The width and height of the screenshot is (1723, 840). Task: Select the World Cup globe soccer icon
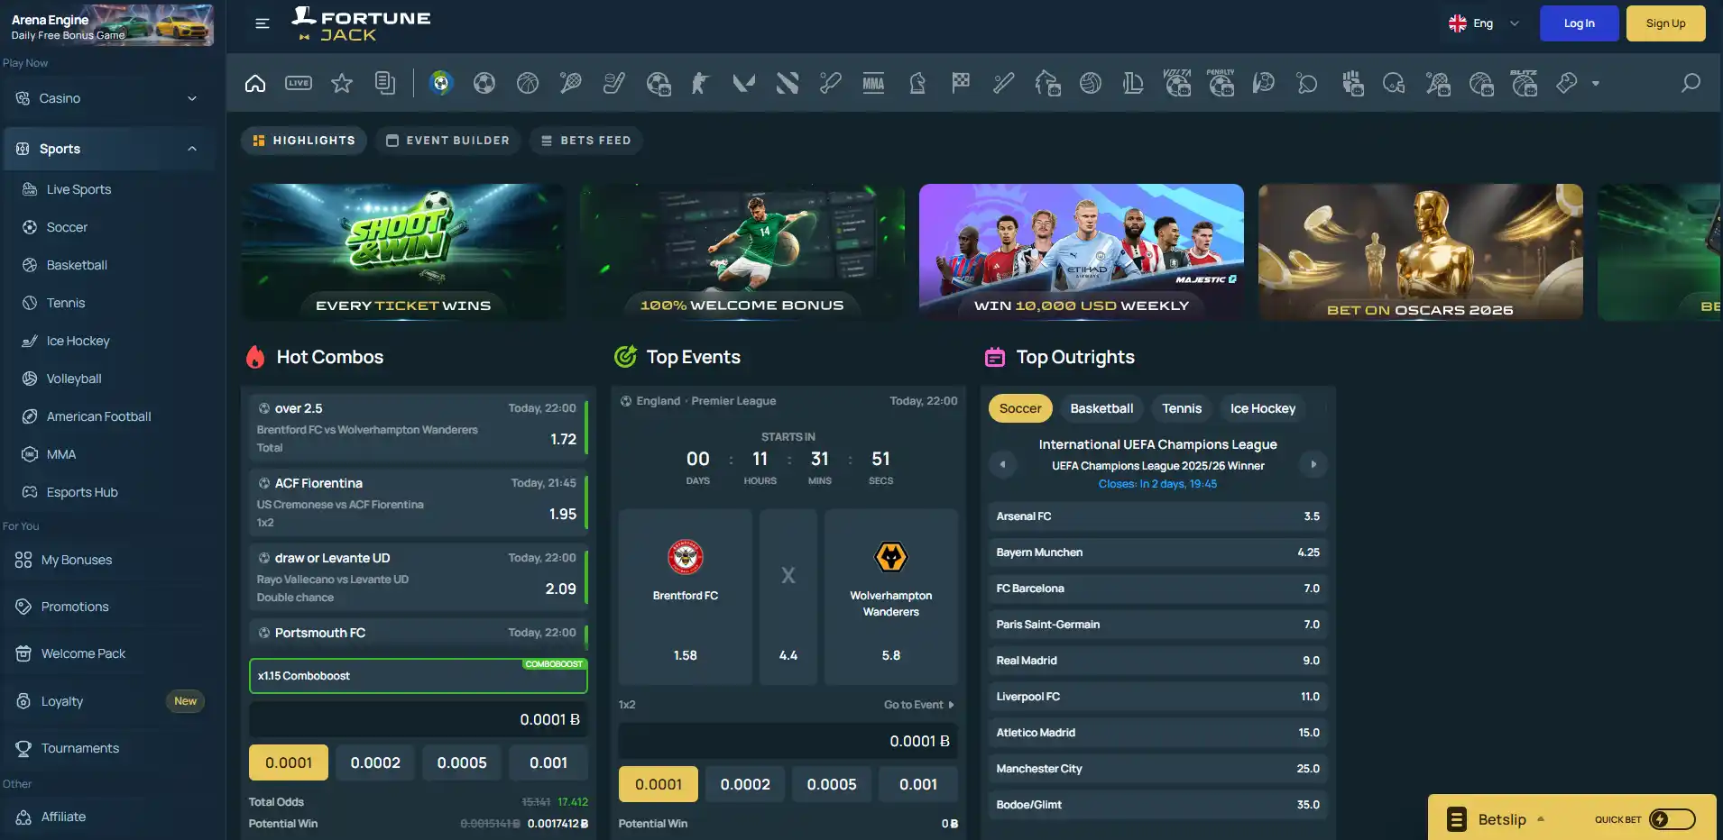[x=440, y=84]
